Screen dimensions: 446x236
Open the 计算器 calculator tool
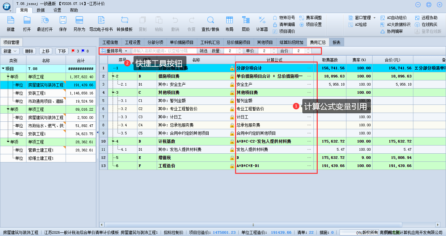(x=262, y=24)
